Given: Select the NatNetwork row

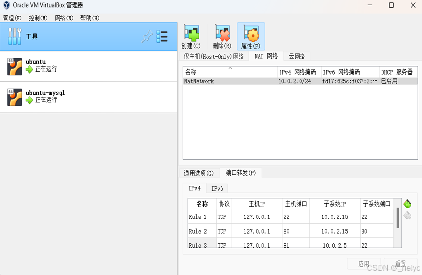Looking at the screenshot, I should pyautogui.click(x=301, y=81).
